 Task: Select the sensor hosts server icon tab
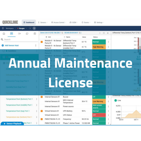[x=12, y=33]
